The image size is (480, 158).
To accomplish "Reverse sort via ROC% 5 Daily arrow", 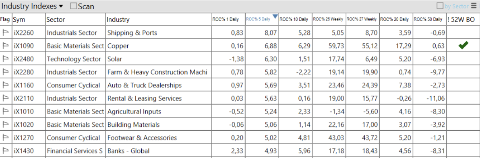I will pos(275,16).
